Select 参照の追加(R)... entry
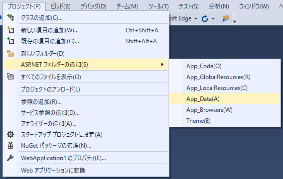This screenshot has height=179, width=283. click(86, 102)
